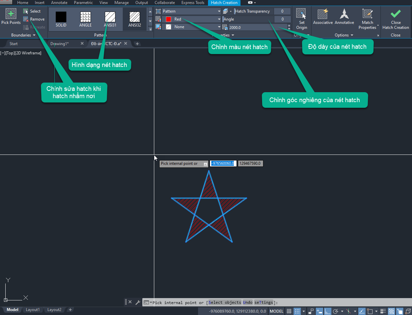Toggle drawing grid display in status bar
Image resolution: width=412 pixels, height=315 pixels.
coord(289,311)
